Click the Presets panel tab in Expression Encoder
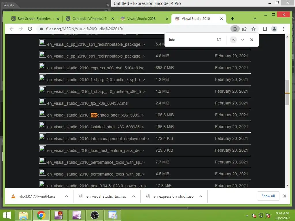295x221 pixels. 8,5
